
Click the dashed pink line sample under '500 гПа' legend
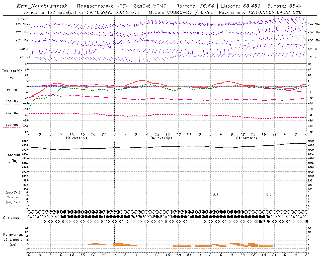(11, 127)
